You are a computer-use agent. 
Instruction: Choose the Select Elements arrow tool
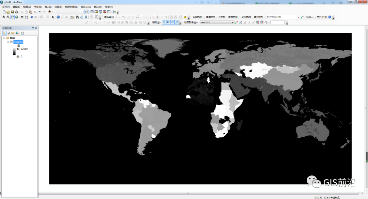point(53,17)
